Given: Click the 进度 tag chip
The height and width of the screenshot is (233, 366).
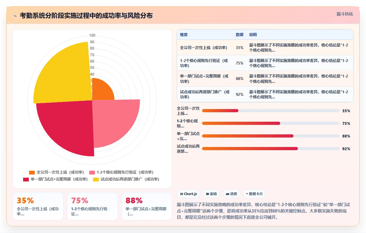Looking at the screenshot, I should [231, 194].
